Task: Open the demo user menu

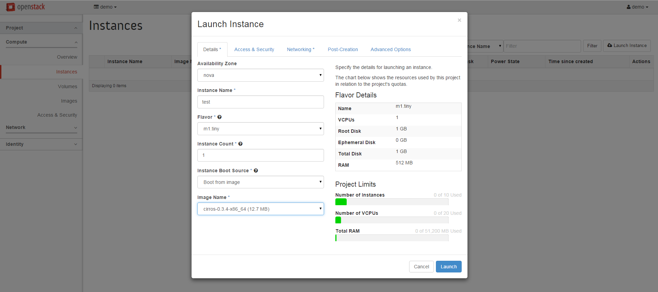Action: (637, 7)
